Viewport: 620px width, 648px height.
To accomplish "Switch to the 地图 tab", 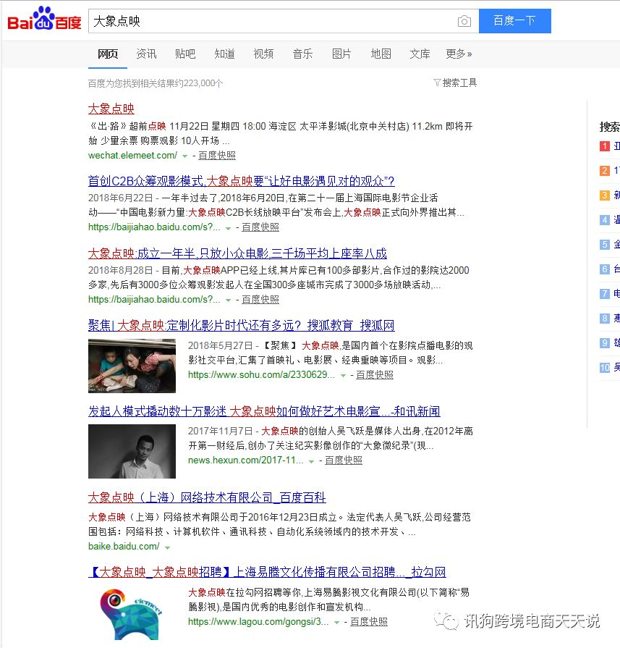I will pos(381,54).
